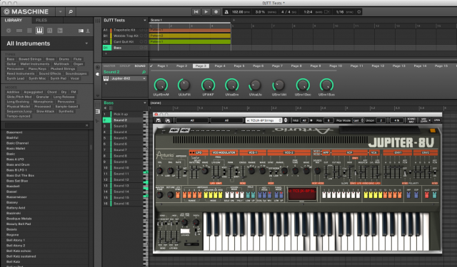Switch to the LIBRARY tab
This screenshot has height=267, width=457.
click(x=14, y=21)
